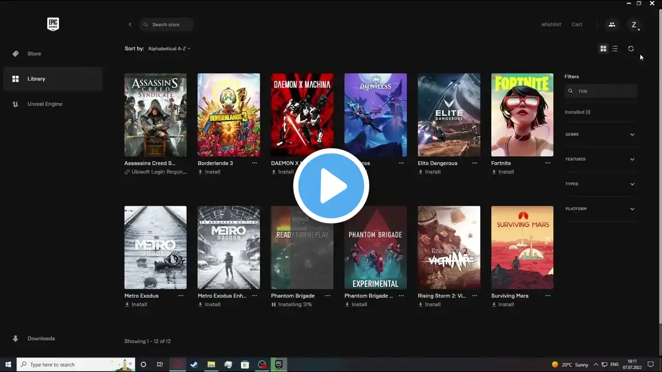Viewport: 662px width, 372px height.
Task: Click Install under Metro Exodus
Action: [136, 305]
